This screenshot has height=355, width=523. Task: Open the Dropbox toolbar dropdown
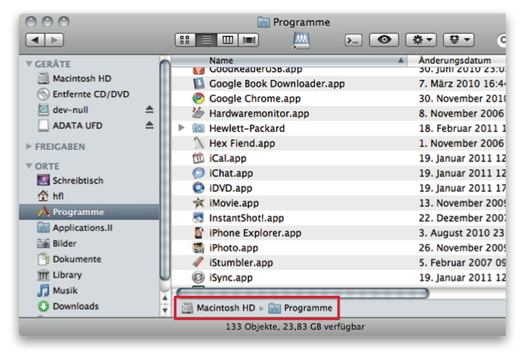pyautogui.click(x=459, y=40)
